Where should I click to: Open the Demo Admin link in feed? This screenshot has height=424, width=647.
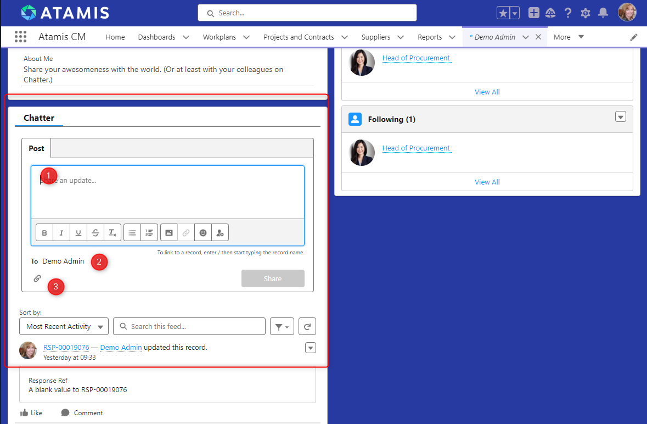point(121,348)
